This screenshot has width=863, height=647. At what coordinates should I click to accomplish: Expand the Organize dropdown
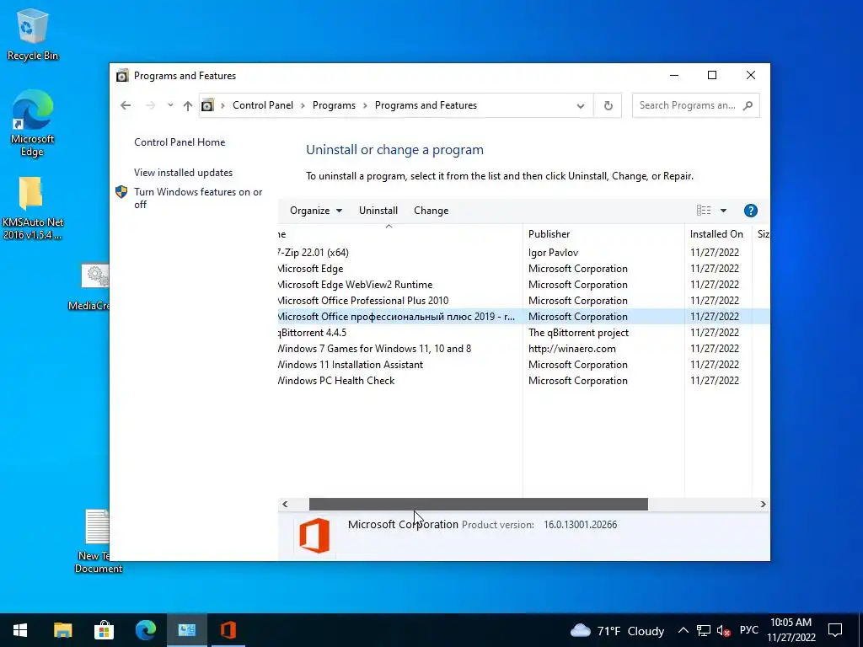pyautogui.click(x=316, y=211)
